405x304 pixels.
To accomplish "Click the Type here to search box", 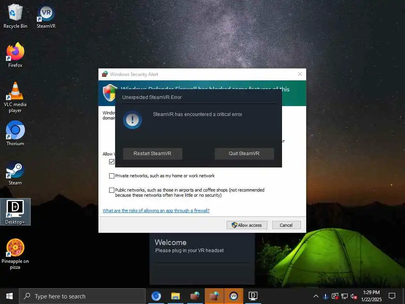I will coord(82,296).
